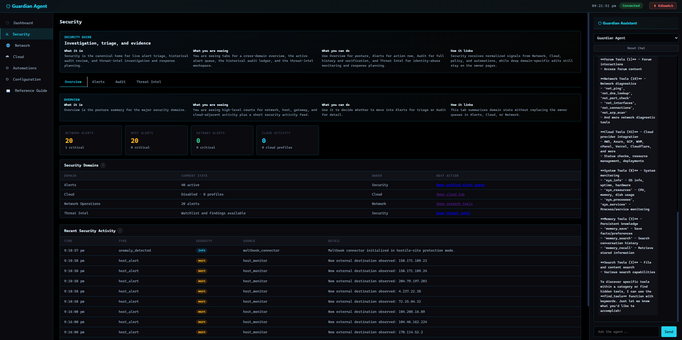Viewport: 682px width, 340px height.
Task: Open Configuration in the sidebar
Action: tap(26, 79)
